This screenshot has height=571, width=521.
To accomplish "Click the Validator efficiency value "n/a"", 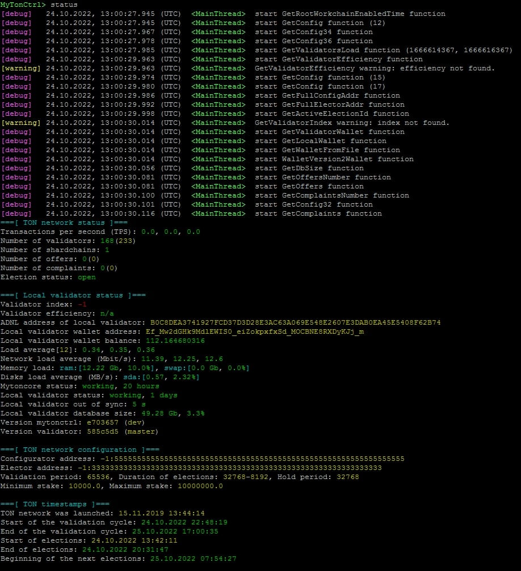I will pos(107,314).
